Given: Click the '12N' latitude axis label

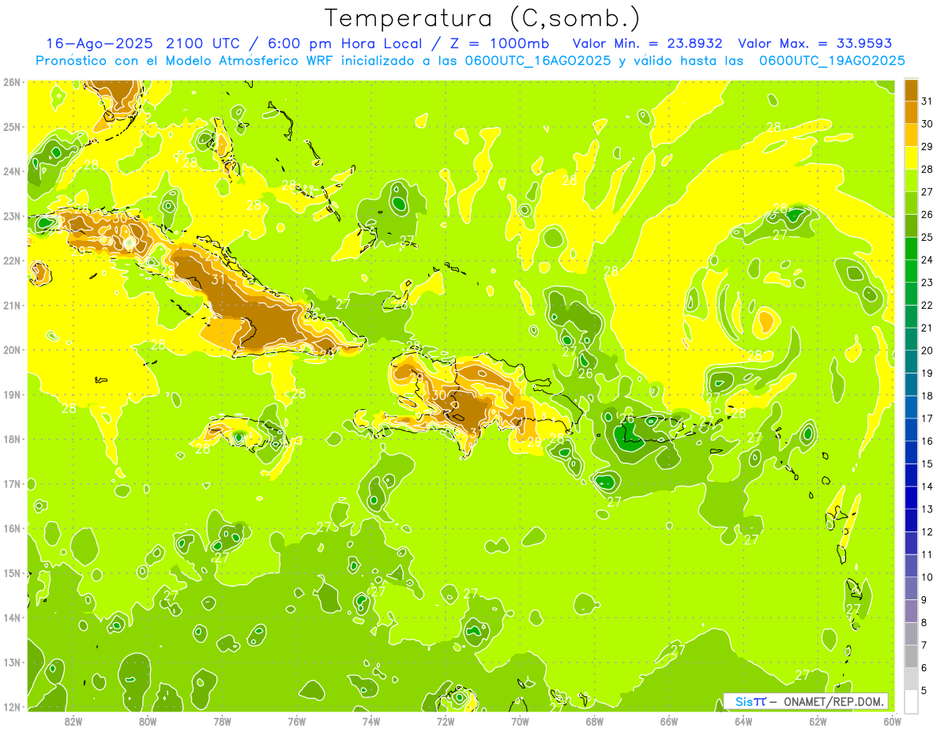Looking at the screenshot, I should [x=12, y=707].
